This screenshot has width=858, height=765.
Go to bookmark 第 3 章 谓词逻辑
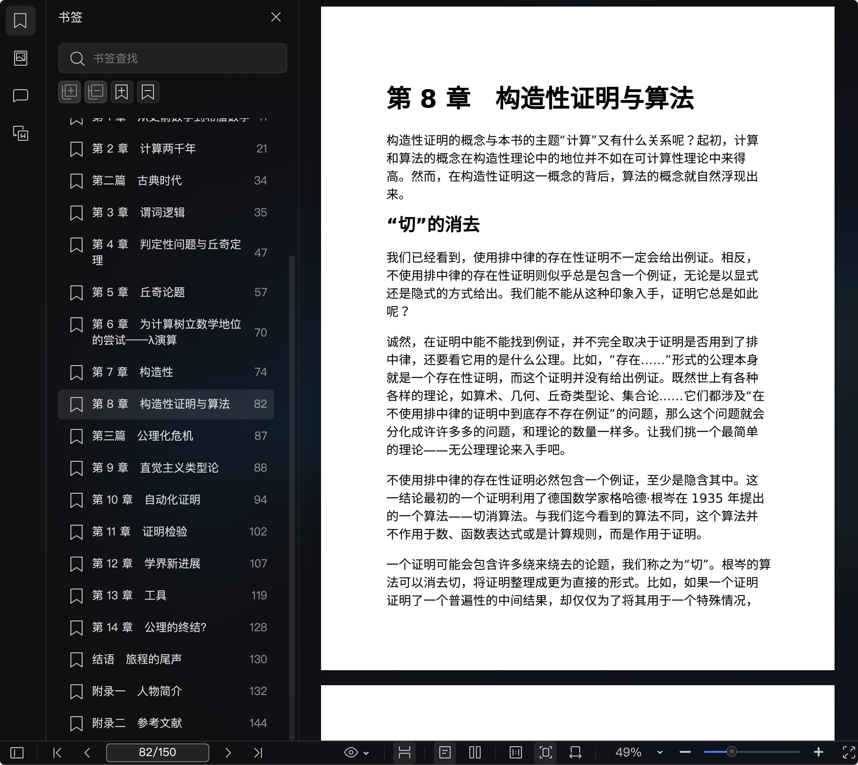tap(166, 213)
